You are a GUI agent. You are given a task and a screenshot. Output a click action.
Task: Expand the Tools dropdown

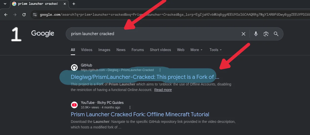pyautogui.click(x=215, y=50)
